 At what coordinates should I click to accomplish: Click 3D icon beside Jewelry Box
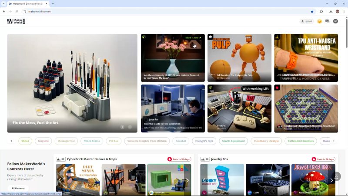coord(204,159)
